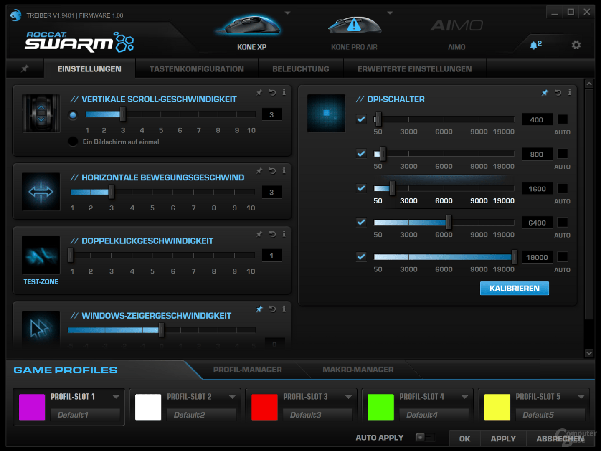The height and width of the screenshot is (451, 601).
Task: Pin the Horizontale Bewegungsgeschwindigkeit panel
Action: [x=259, y=171]
